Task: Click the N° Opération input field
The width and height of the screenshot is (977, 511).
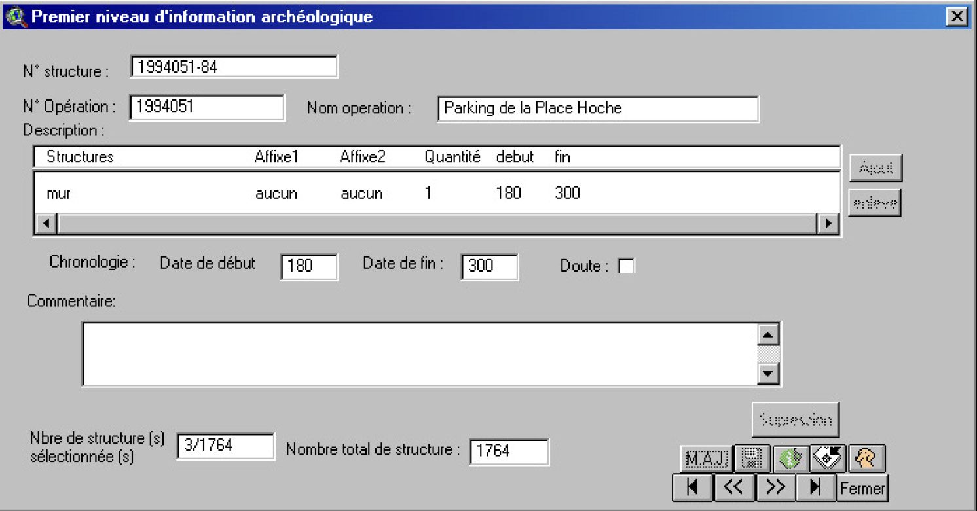Action: (207, 107)
